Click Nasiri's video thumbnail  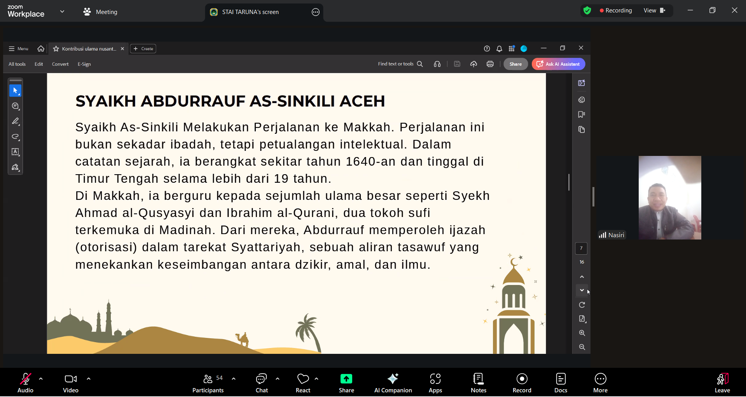point(669,198)
